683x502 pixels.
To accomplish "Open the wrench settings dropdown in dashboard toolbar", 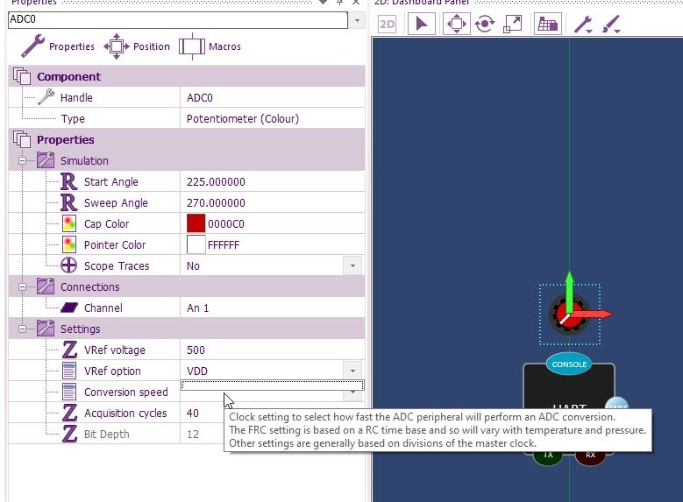I will click(584, 25).
